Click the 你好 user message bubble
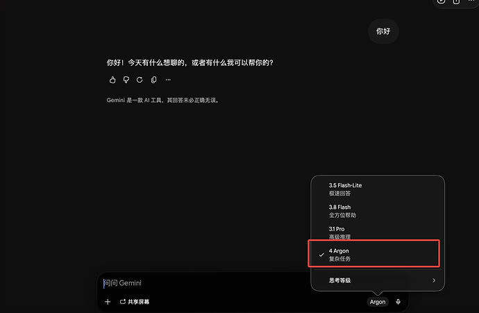This screenshot has height=313, width=479. coord(383,31)
